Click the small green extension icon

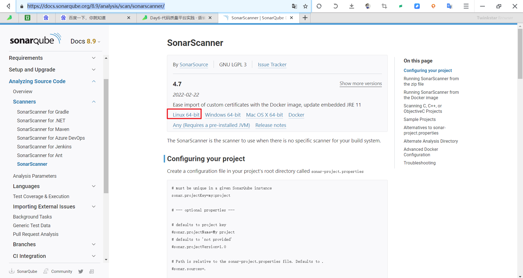[x=401, y=6]
